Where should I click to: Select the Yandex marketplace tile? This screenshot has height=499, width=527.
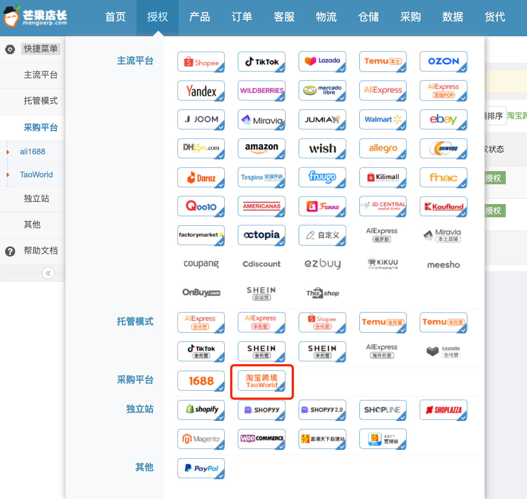coord(201,91)
